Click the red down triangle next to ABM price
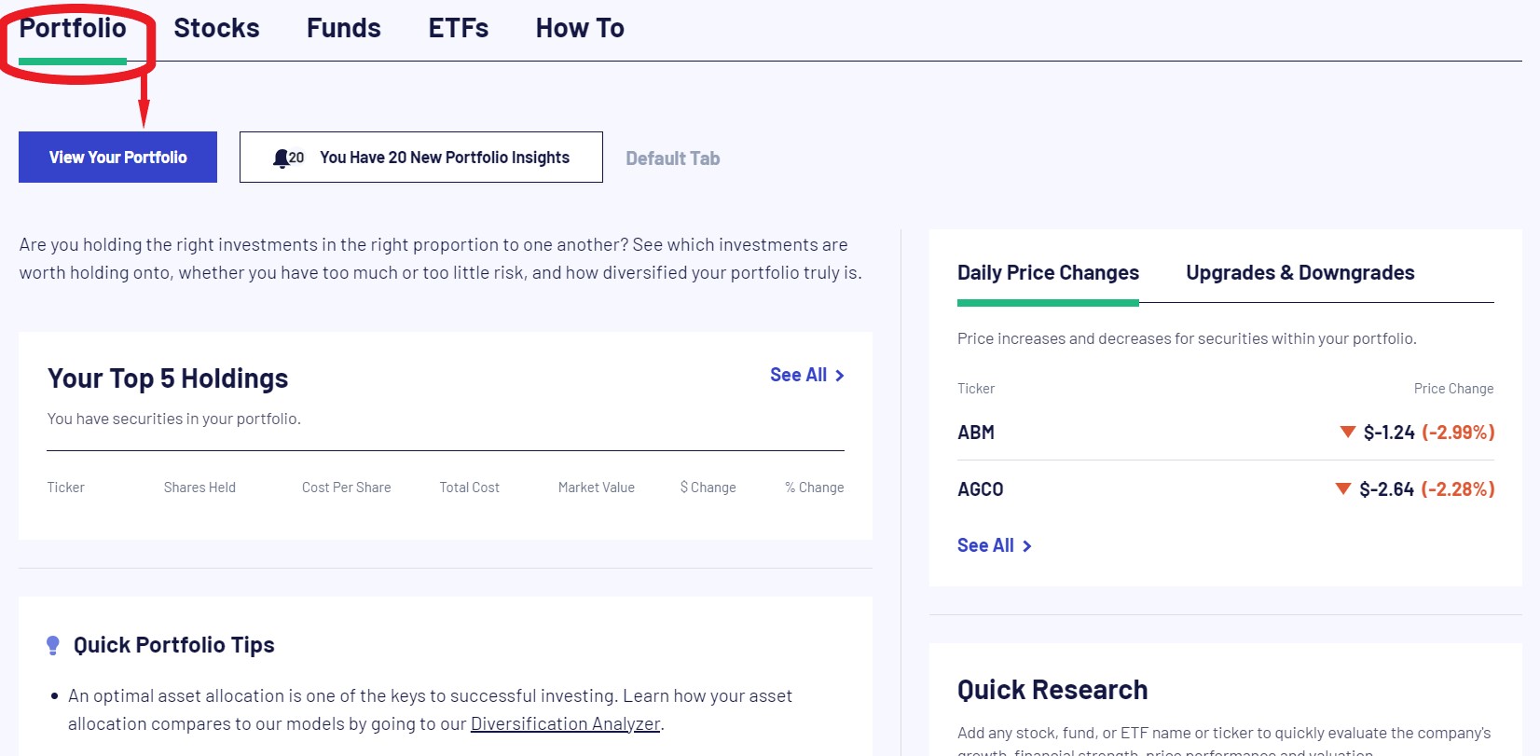The image size is (1540, 756). click(x=1347, y=432)
